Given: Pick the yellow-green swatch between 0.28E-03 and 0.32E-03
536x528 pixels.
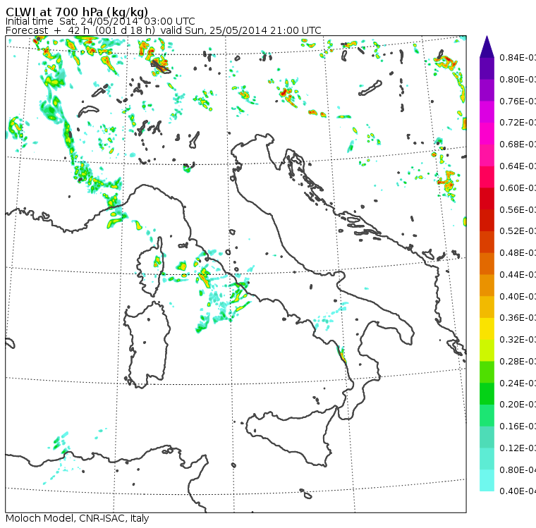Looking at the screenshot, I should pos(487,350).
